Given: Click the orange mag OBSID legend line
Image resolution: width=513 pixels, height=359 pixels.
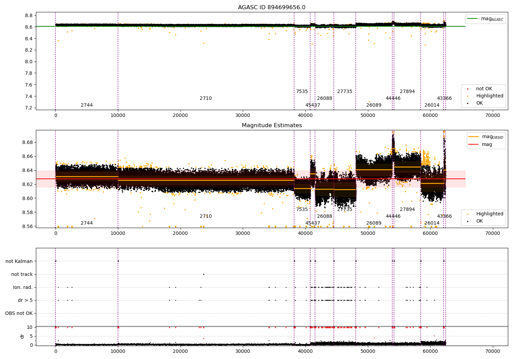Looking at the screenshot, I should 474,137.
